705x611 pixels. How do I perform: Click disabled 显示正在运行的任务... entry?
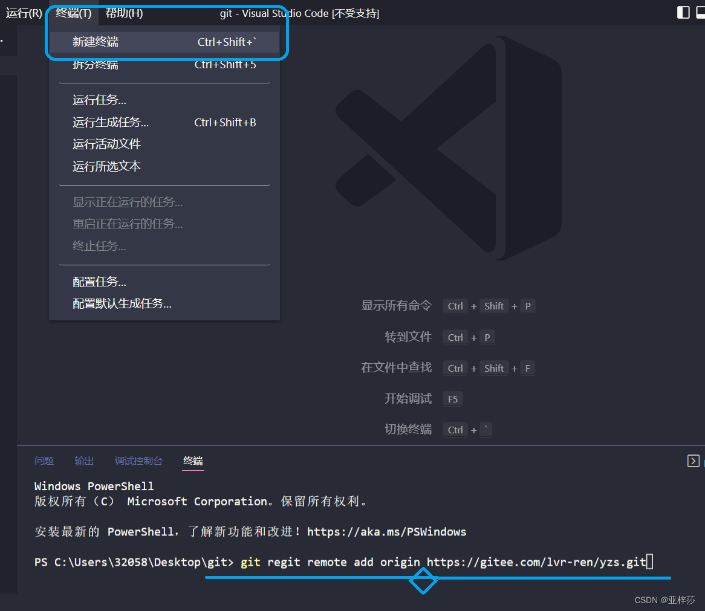[164, 202]
